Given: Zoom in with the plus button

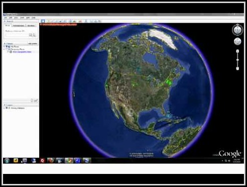Looking at the screenshot, I should 237,51.
